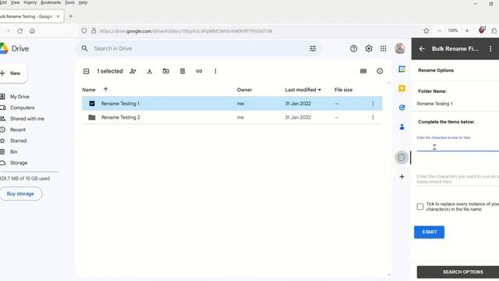Image resolution: width=499 pixels, height=281 pixels.
Task: Close the Bulk Rename Testing tab
Action: [x=58, y=16]
